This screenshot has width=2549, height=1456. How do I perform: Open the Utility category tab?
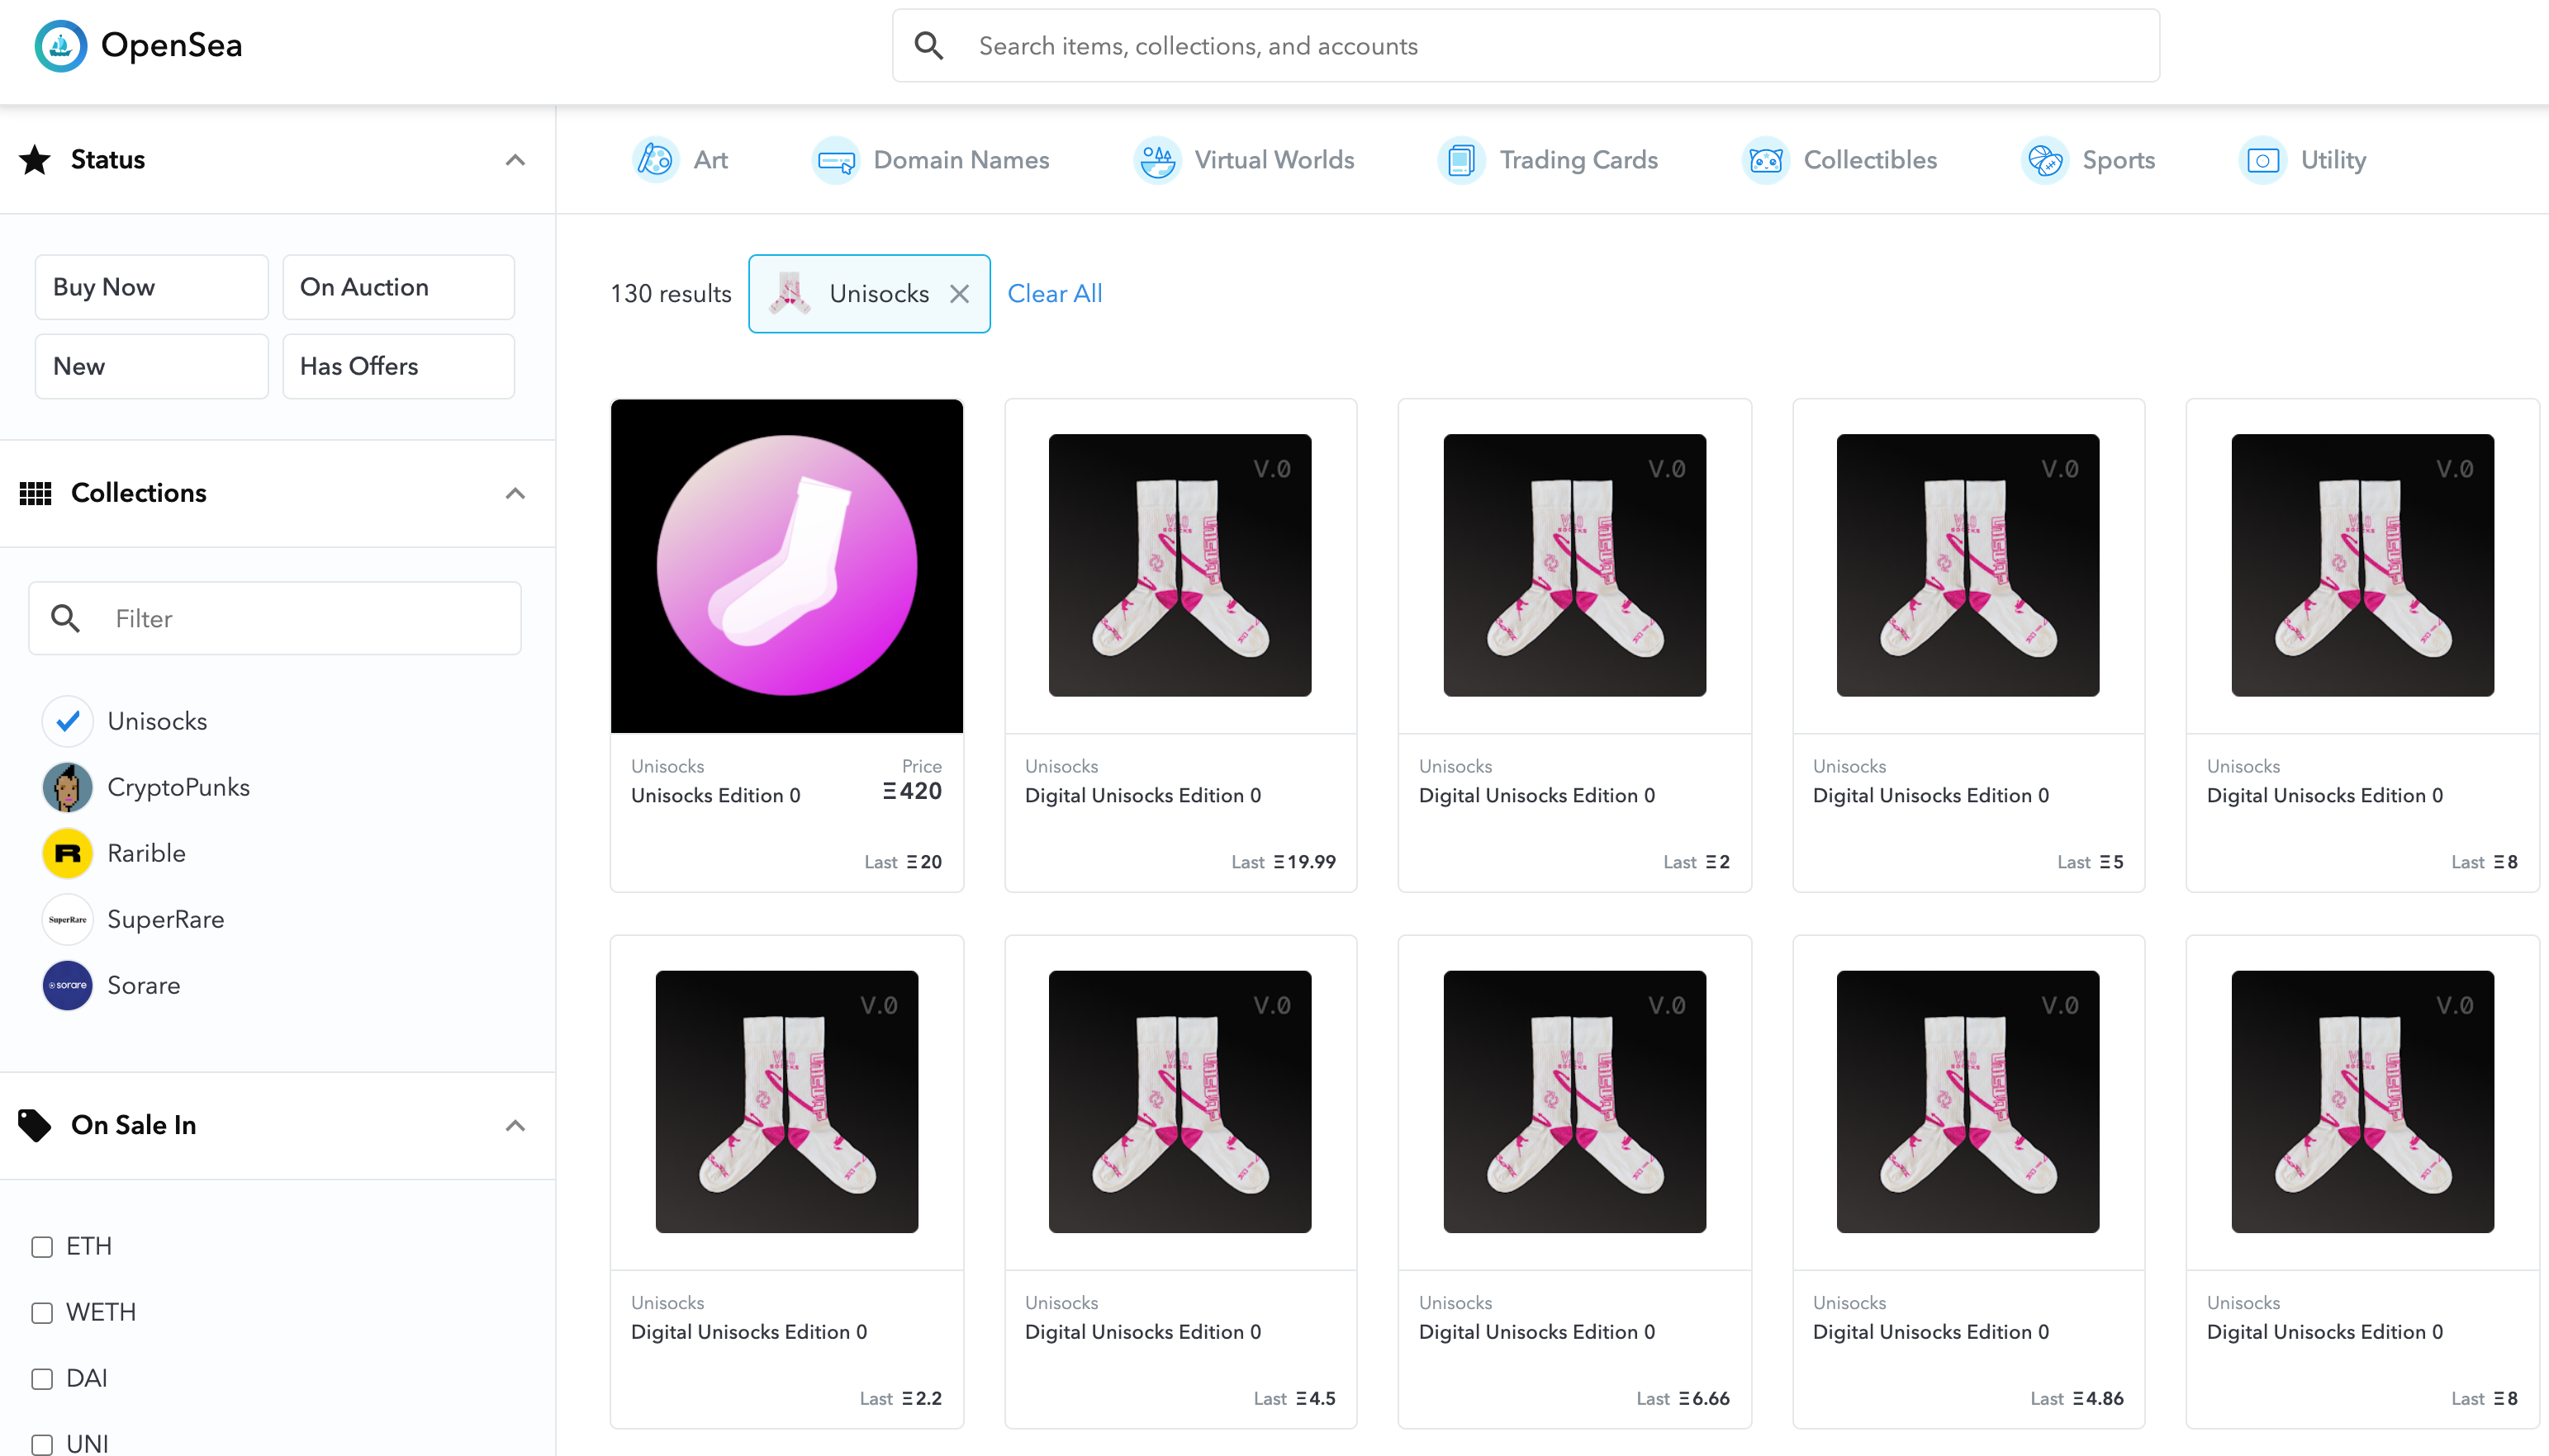2302,160
